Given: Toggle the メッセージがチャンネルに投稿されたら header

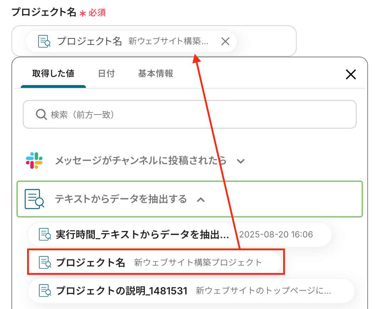Looking at the screenshot, I should point(141,161).
